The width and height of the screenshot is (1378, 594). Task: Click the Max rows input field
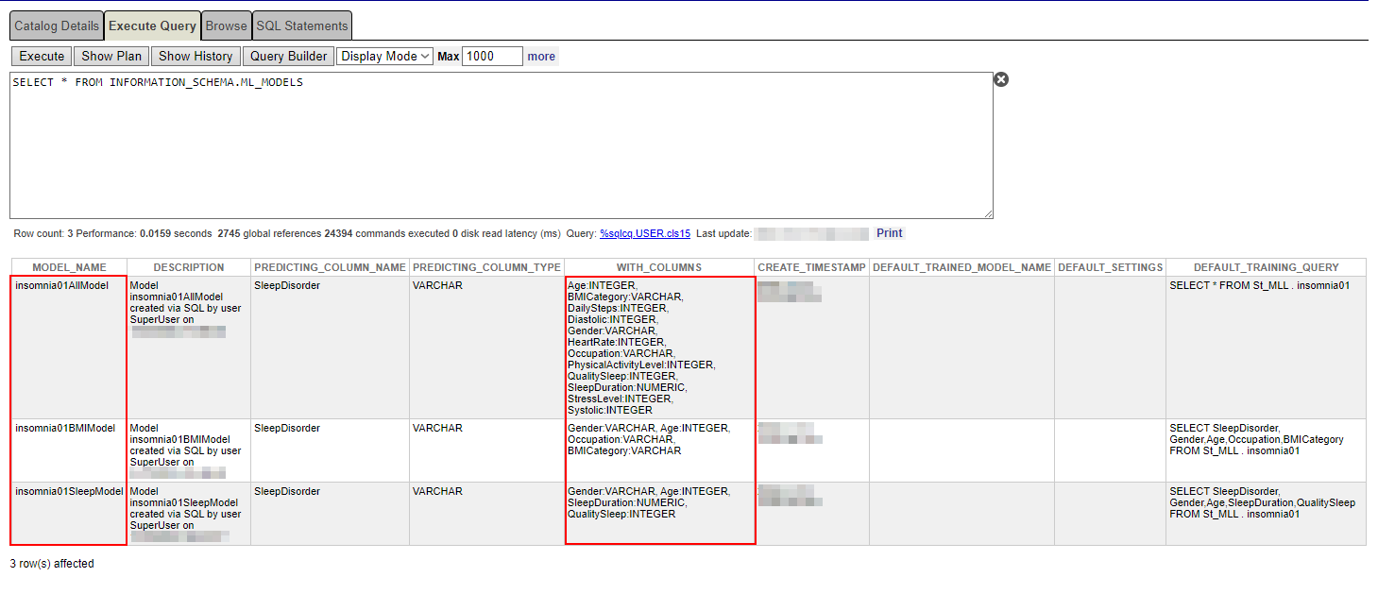pos(492,57)
